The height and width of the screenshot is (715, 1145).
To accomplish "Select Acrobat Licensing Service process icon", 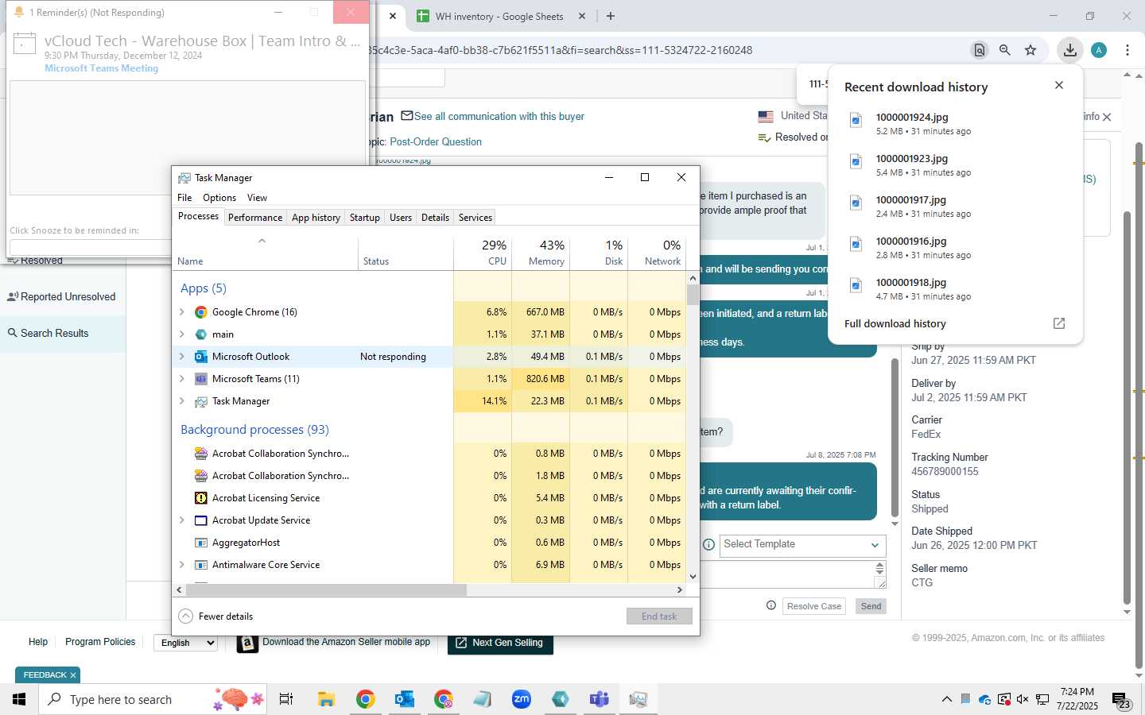I will pos(201,498).
